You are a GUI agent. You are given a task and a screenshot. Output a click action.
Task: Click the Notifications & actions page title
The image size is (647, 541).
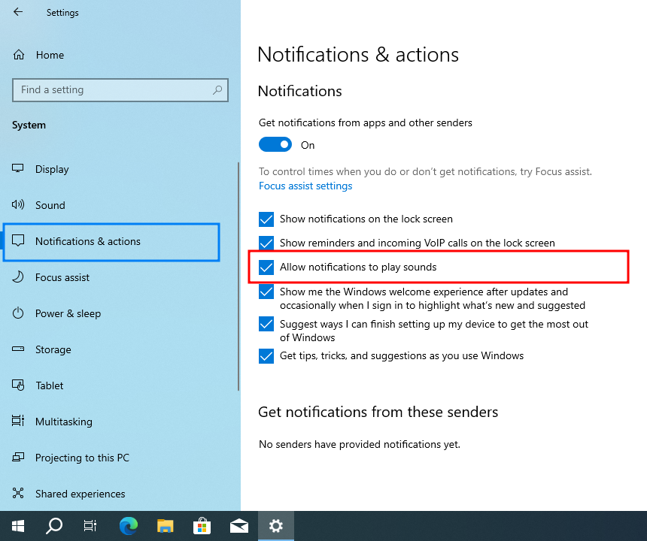point(358,55)
